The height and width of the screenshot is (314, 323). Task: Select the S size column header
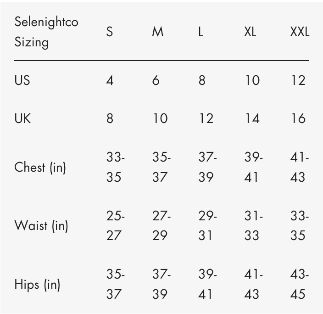109,33
